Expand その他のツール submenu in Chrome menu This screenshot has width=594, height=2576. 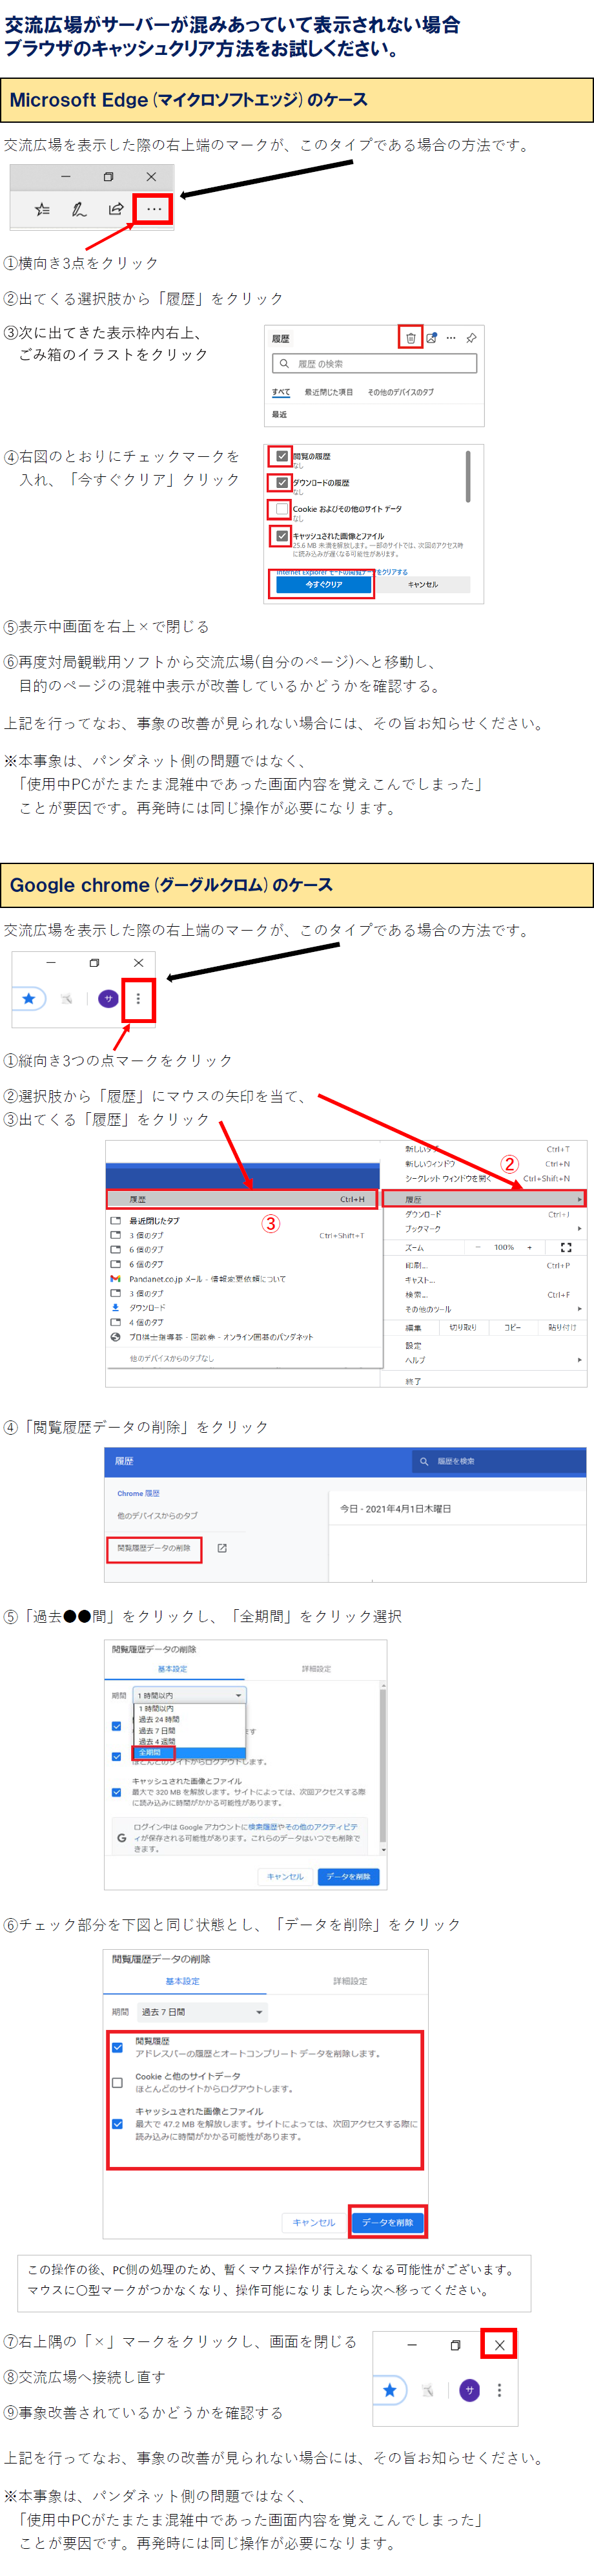[484, 1309]
